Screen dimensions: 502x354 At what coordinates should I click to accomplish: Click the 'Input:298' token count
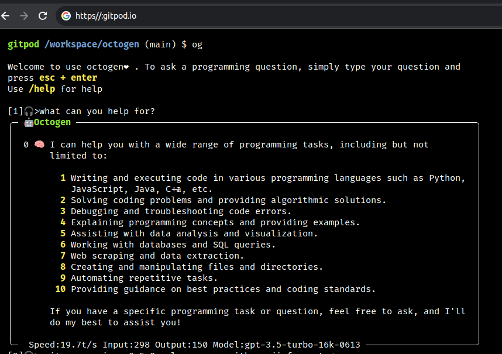point(126,345)
